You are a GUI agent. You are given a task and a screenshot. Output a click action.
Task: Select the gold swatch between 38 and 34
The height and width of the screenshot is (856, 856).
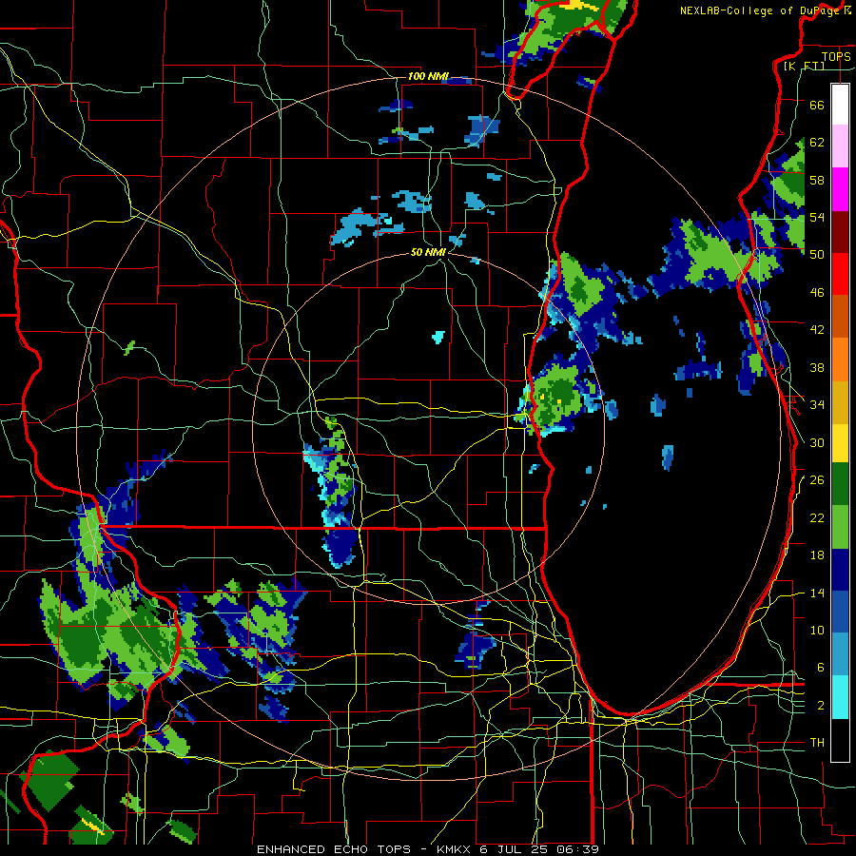[x=840, y=403]
